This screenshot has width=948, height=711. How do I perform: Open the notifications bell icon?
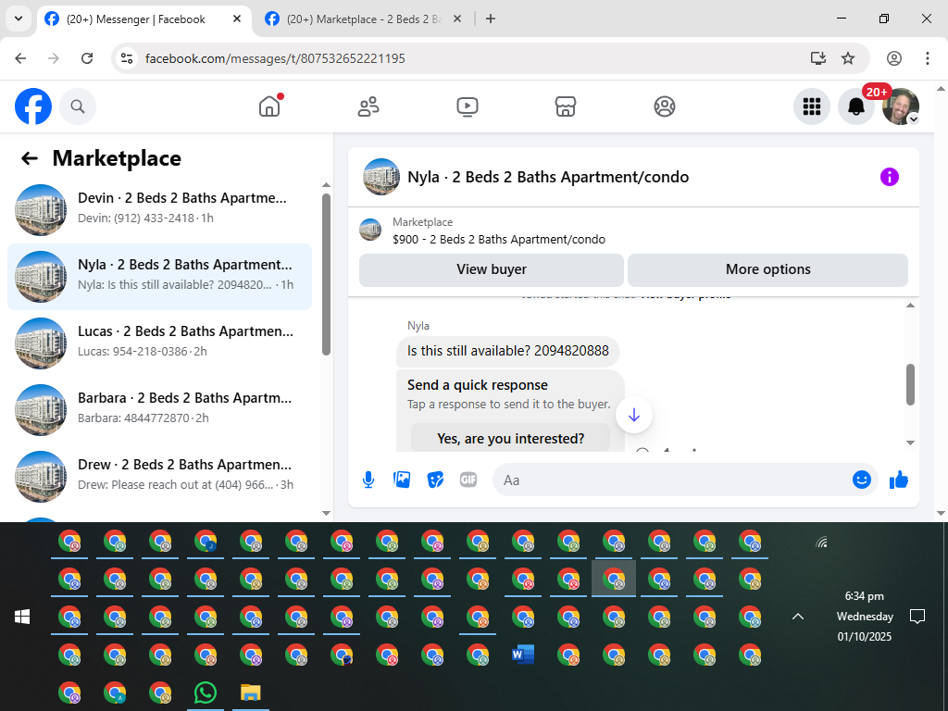(x=856, y=106)
